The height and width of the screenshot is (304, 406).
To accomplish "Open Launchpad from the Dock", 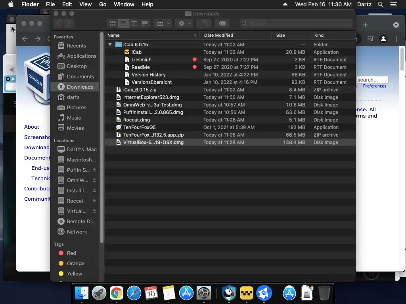I will (99, 293).
